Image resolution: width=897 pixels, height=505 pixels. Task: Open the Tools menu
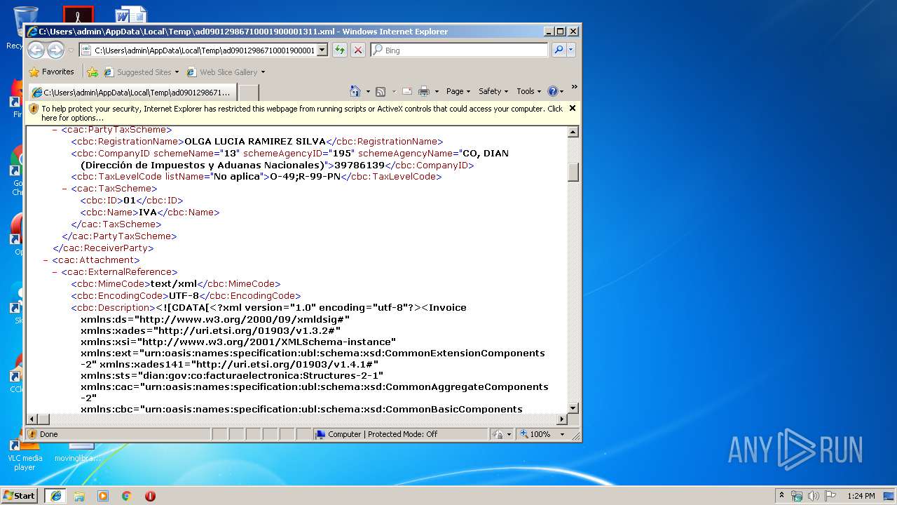pyautogui.click(x=528, y=91)
